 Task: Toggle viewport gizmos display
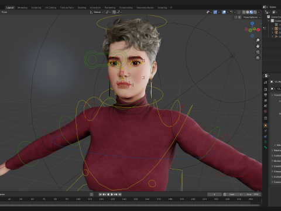pyautogui.click(x=215, y=12)
